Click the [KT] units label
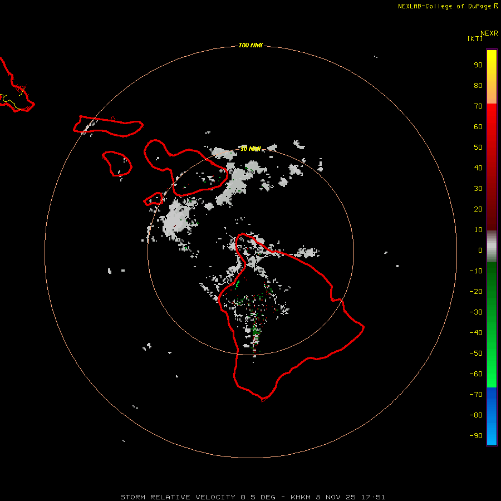Image resolution: width=501 pixels, height=501 pixels. [475, 38]
